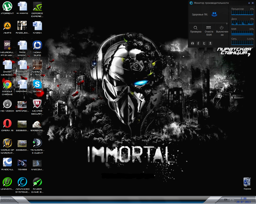Click the Очистка RAM button

click(x=209, y=30)
